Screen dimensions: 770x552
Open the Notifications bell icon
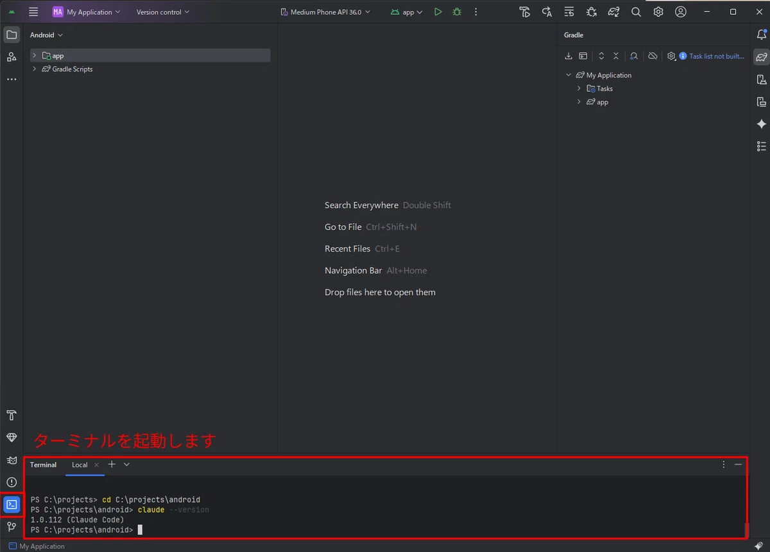[762, 35]
